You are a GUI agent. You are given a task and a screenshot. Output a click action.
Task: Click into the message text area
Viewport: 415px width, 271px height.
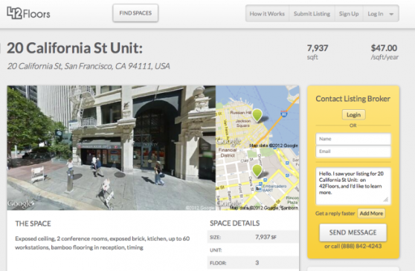point(353,186)
